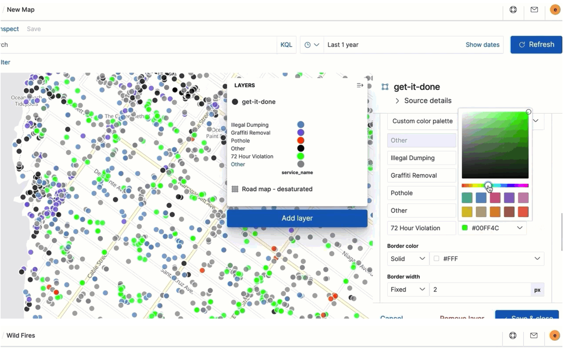This screenshot has height=348, width=569.
Task: Open the user avatar menu in the New Map header
Action: 555,10
